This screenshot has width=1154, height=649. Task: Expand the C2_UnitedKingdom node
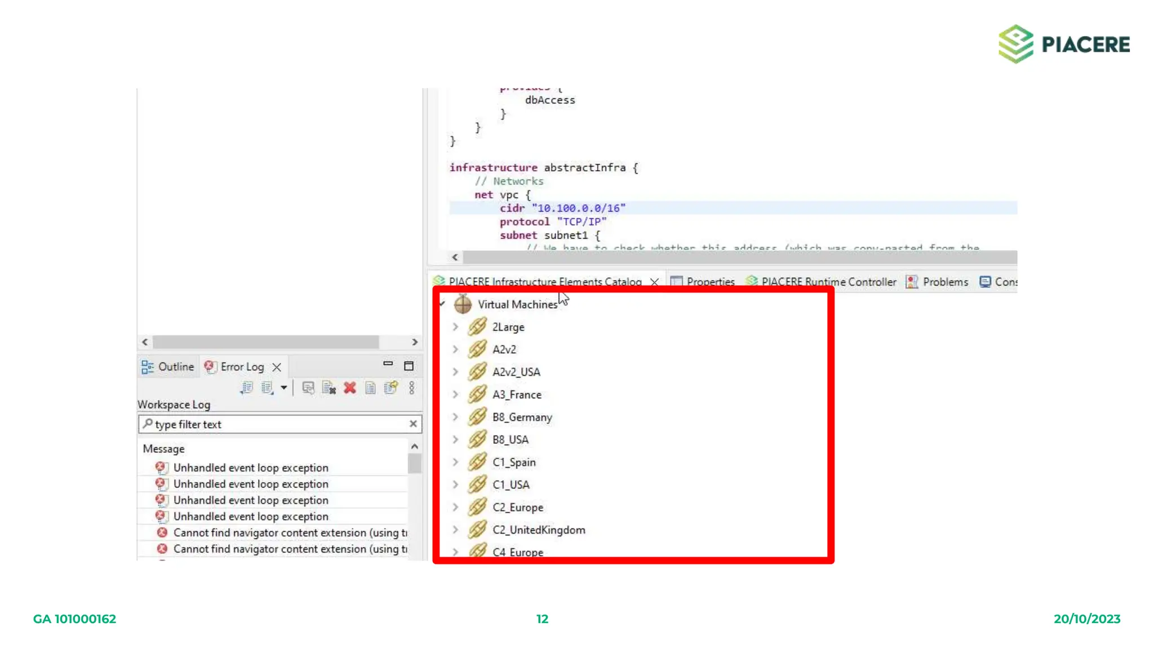[x=455, y=530]
